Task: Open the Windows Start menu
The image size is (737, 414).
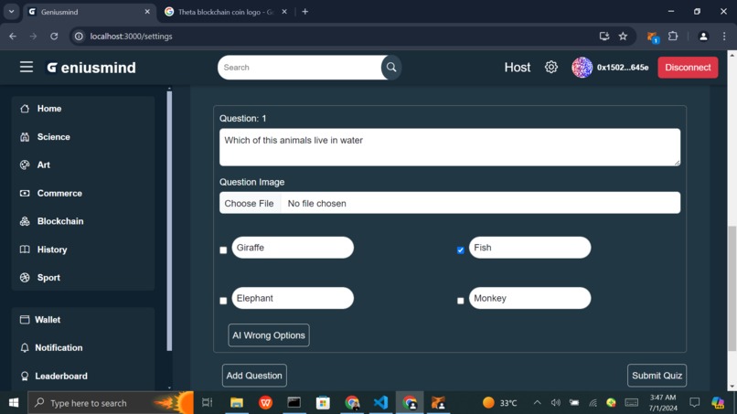Action: click(x=14, y=403)
